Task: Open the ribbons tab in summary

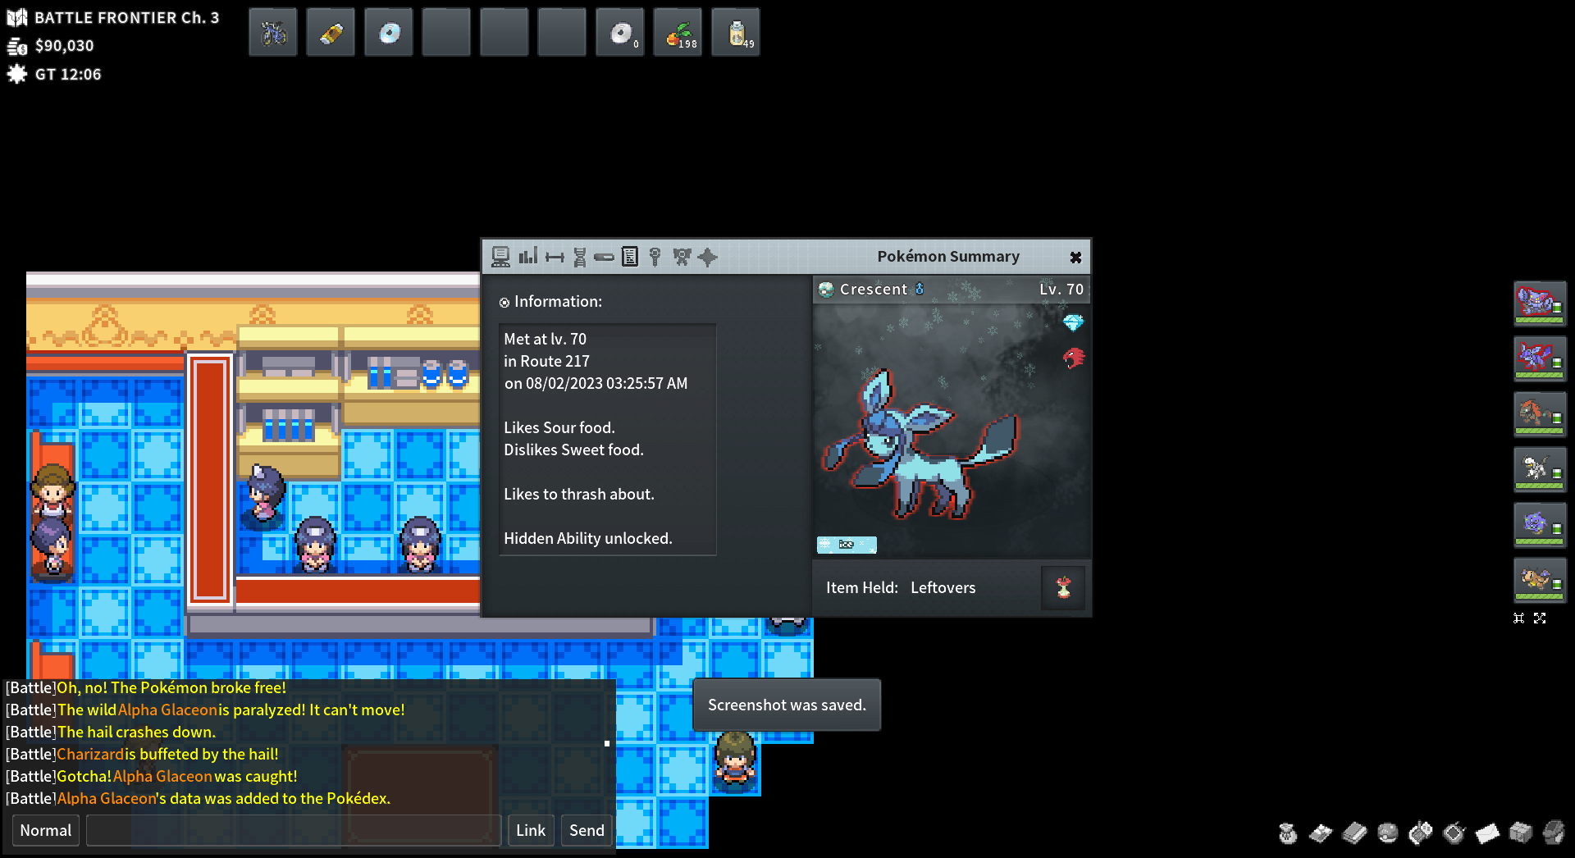Action: coord(682,258)
